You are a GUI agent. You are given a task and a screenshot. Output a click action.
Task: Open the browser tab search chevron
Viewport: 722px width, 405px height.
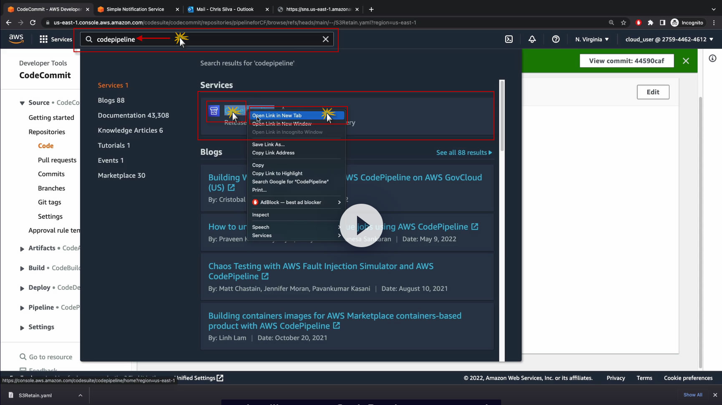coord(714,9)
